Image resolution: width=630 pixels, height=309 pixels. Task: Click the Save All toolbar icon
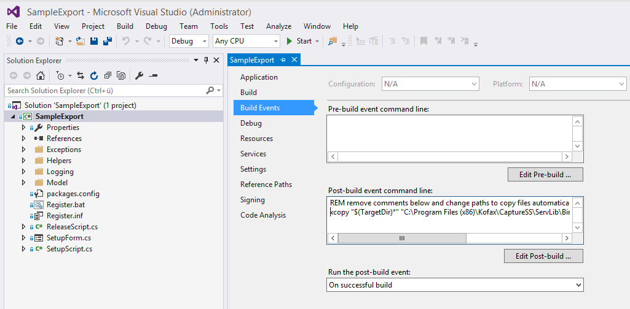coord(106,41)
